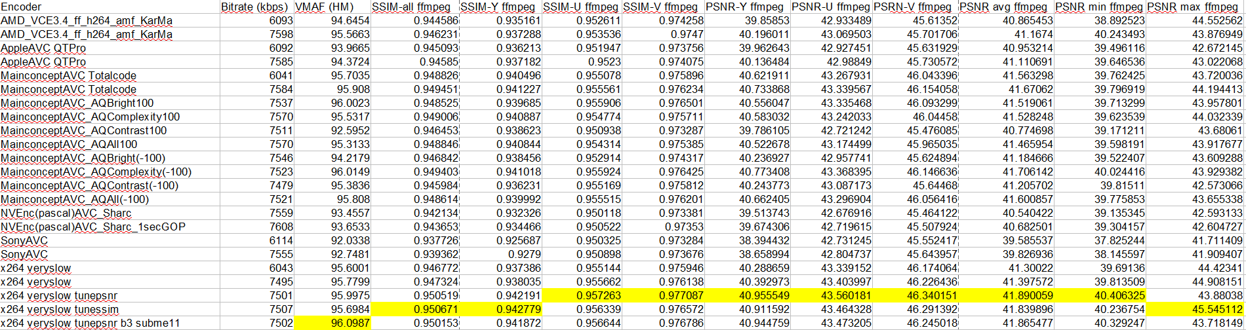
Task: Click the MainconceptAVC_AQAll(-100) encoder cell
Action: [110, 199]
